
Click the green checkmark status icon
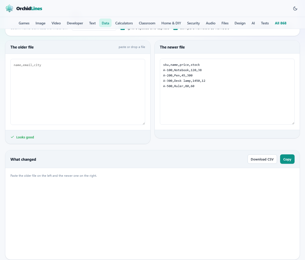[12, 137]
